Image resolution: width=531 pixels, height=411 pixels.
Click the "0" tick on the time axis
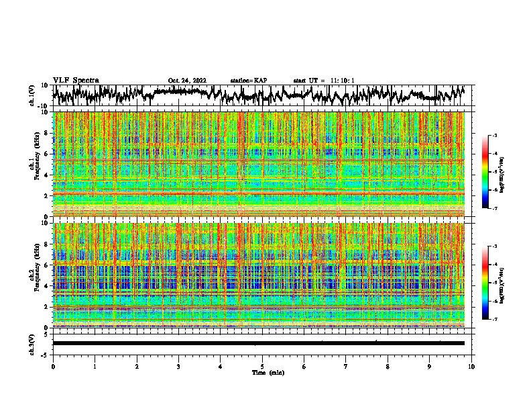(x=53, y=367)
